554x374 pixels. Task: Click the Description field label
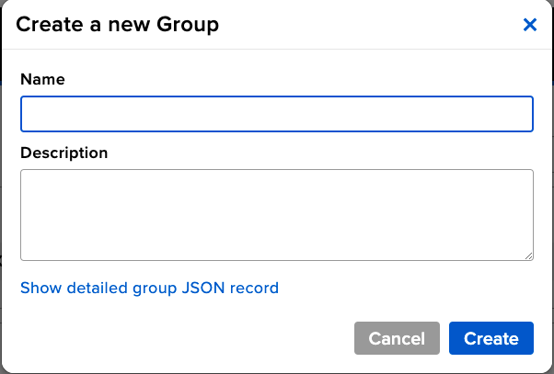coord(63,153)
